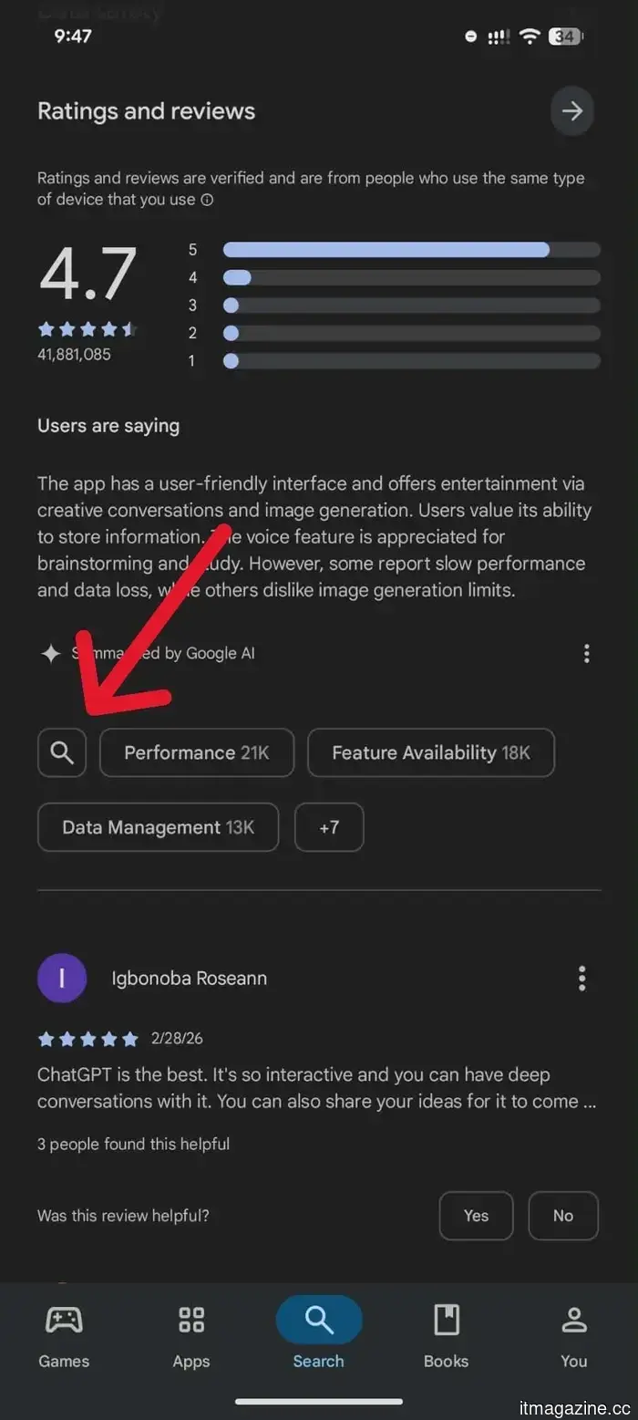Open Igbonoba Roseann's profile avatar

[61, 978]
